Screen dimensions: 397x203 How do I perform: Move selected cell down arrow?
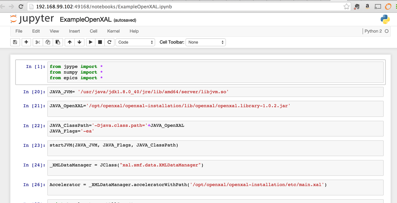pyautogui.click(x=79, y=42)
